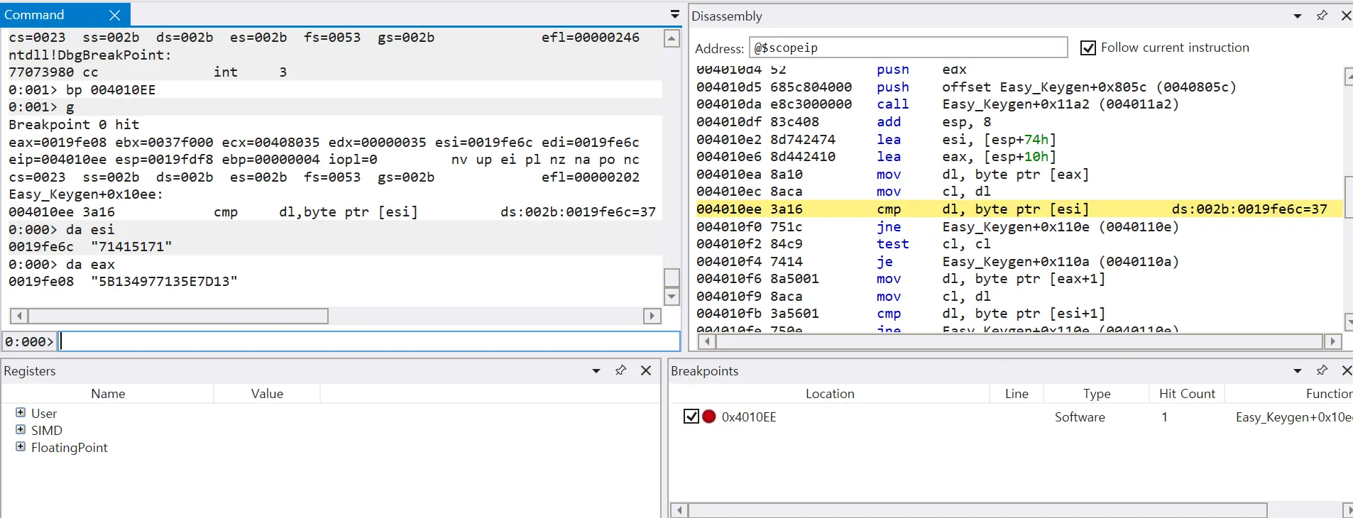Screen dimensions: 1353x518
Task: Click the "5B134977135E7D13" string in Command output
Action: pos(164,282)
